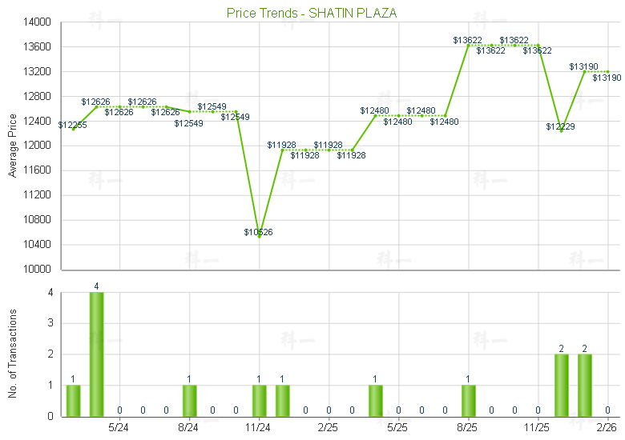Click the $12229 dip data point

[561, 130]
